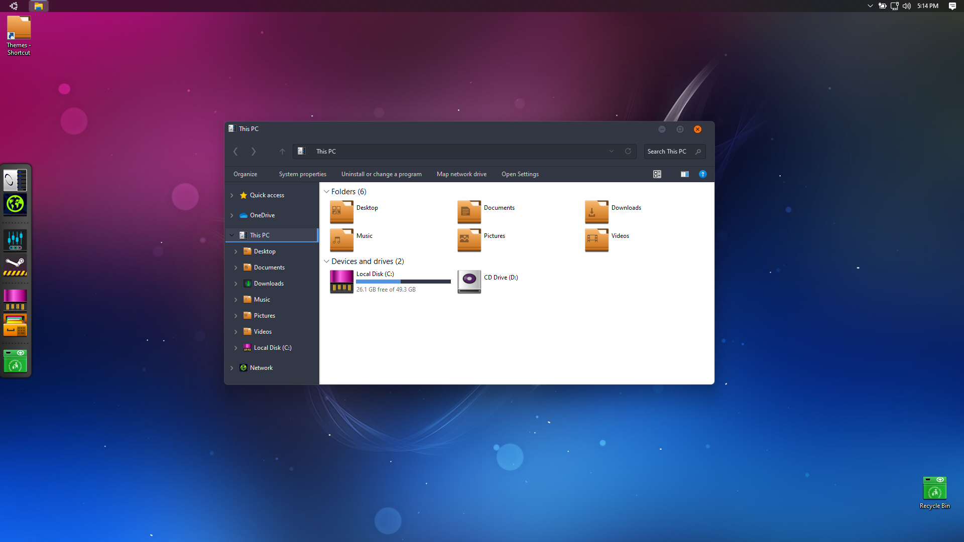Collapse the Devices and drives group

[x=326, y=261]
